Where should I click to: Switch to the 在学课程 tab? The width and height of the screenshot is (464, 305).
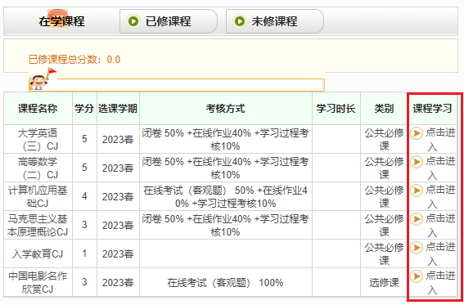[61, 21]
